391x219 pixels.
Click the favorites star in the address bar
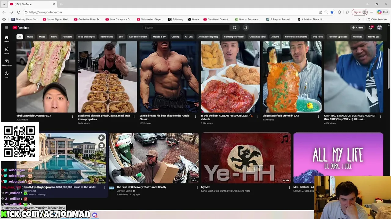click(332, 12)
